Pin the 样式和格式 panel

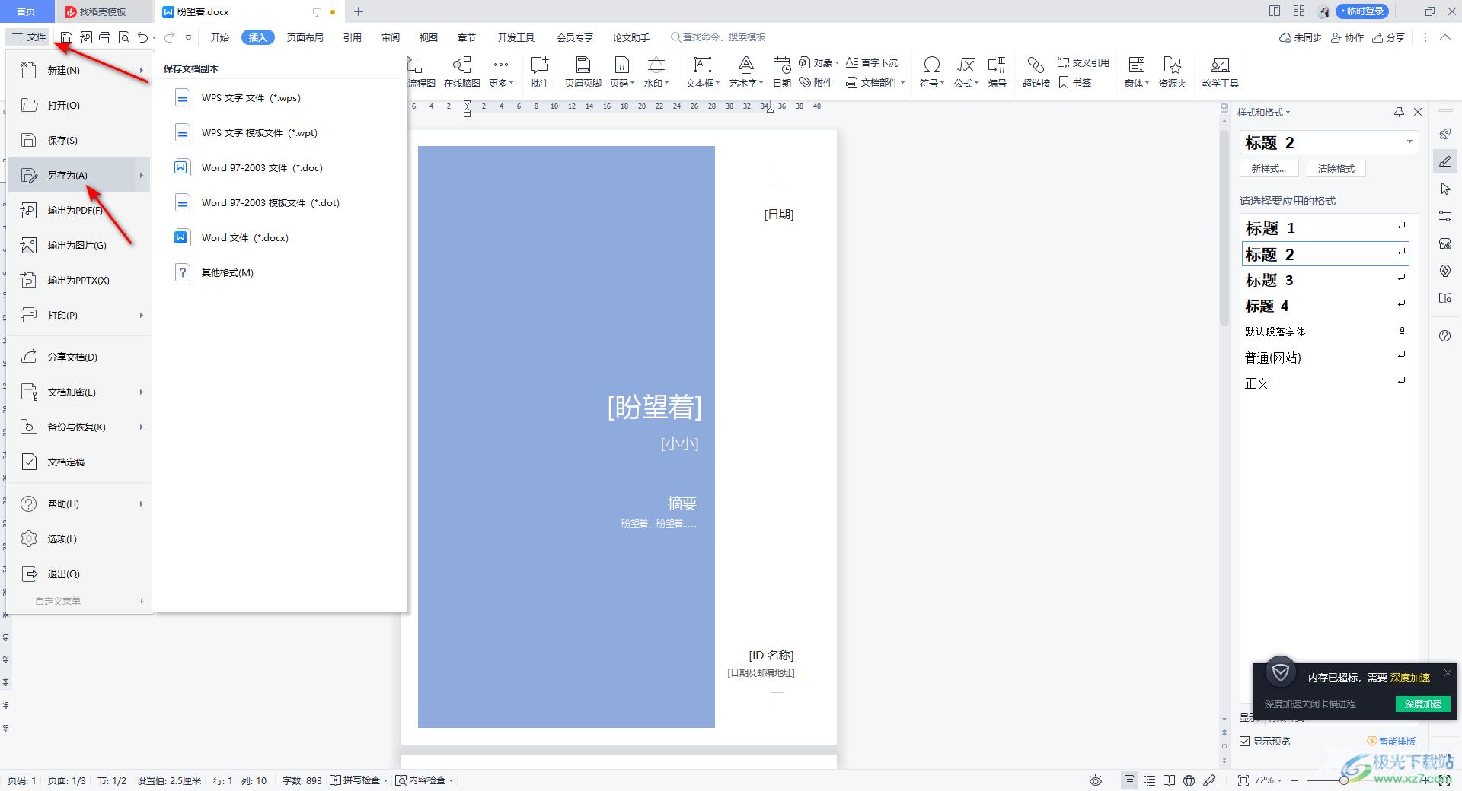[1399, 112]
